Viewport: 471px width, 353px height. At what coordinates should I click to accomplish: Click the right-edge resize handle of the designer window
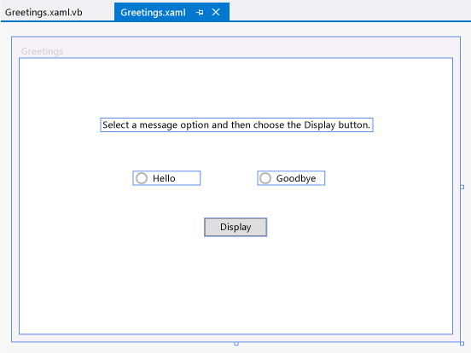[x=462, y=187]
